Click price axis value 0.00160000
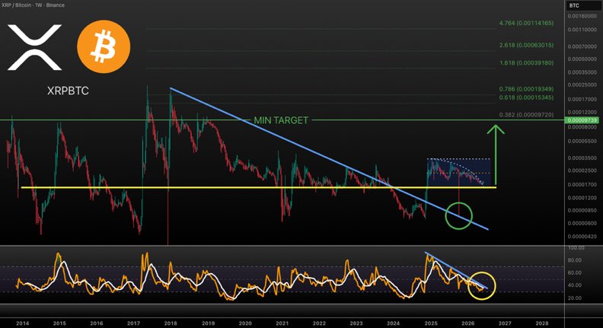The image size is (603, 328). [582, 16]
